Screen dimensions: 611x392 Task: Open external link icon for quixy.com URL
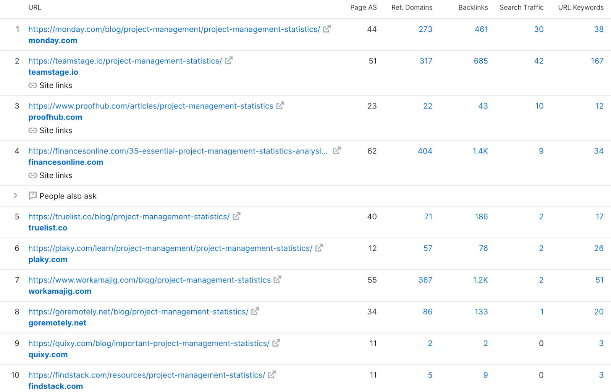tap(276, 343)
